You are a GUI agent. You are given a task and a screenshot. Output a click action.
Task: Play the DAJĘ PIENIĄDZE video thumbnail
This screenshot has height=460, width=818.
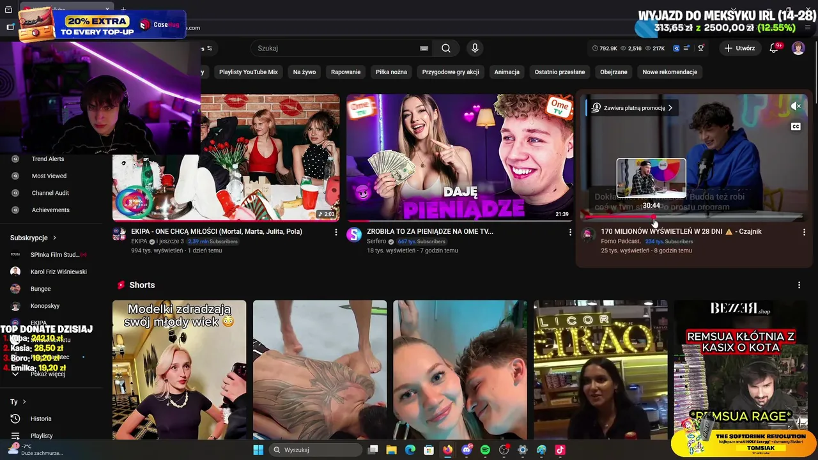point(459,157)
